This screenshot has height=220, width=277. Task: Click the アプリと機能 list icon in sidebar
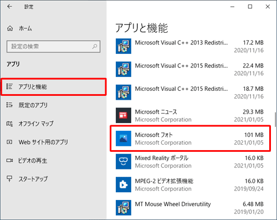(9, 86)
